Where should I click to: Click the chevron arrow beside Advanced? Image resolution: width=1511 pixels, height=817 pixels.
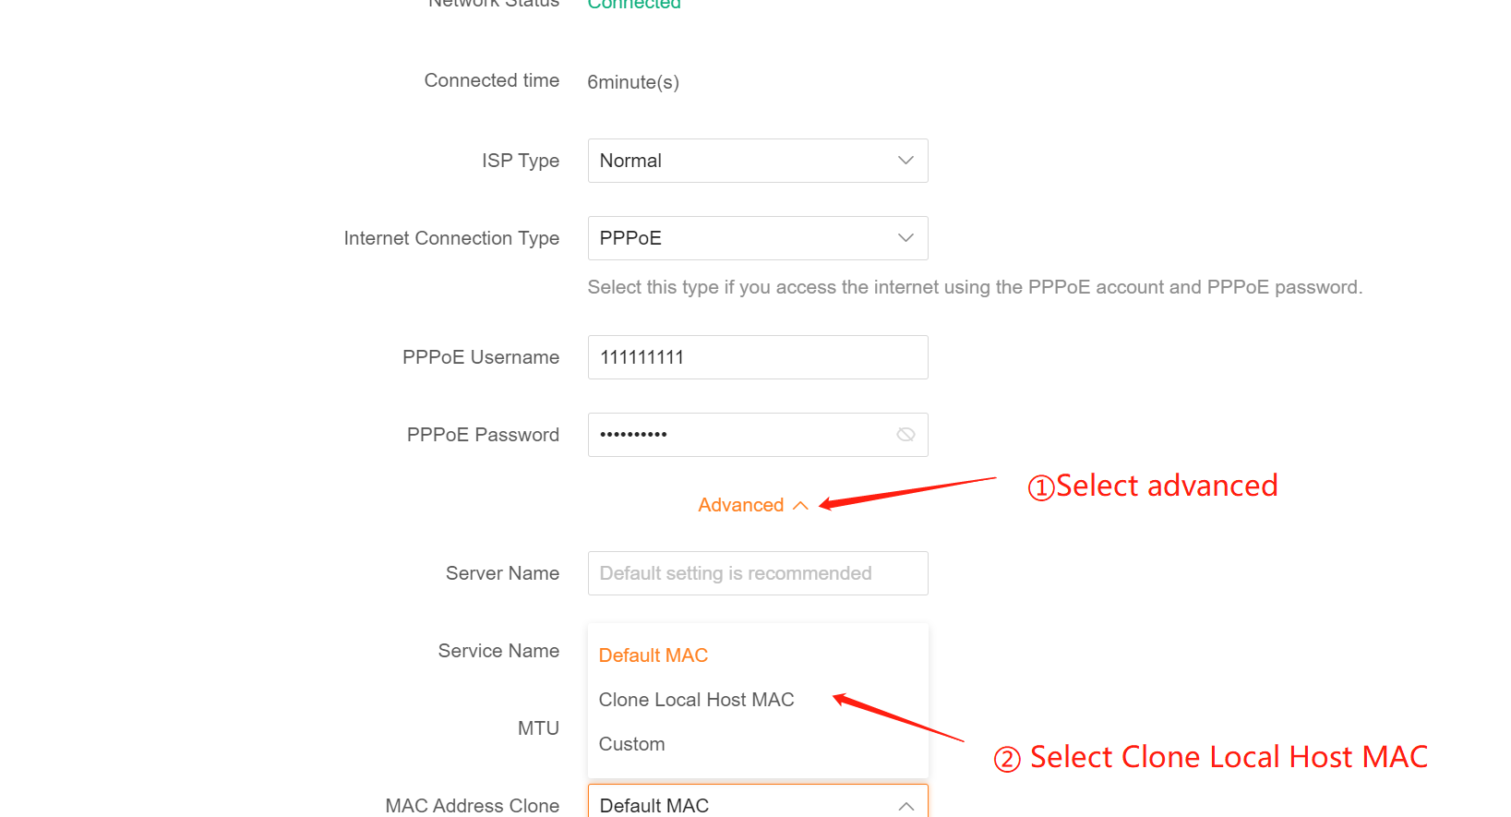(x=800, y=506)
